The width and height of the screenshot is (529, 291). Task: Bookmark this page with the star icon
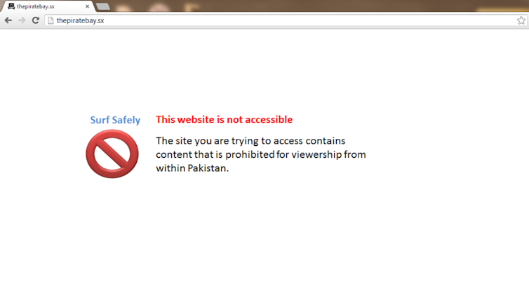point(521,20)
